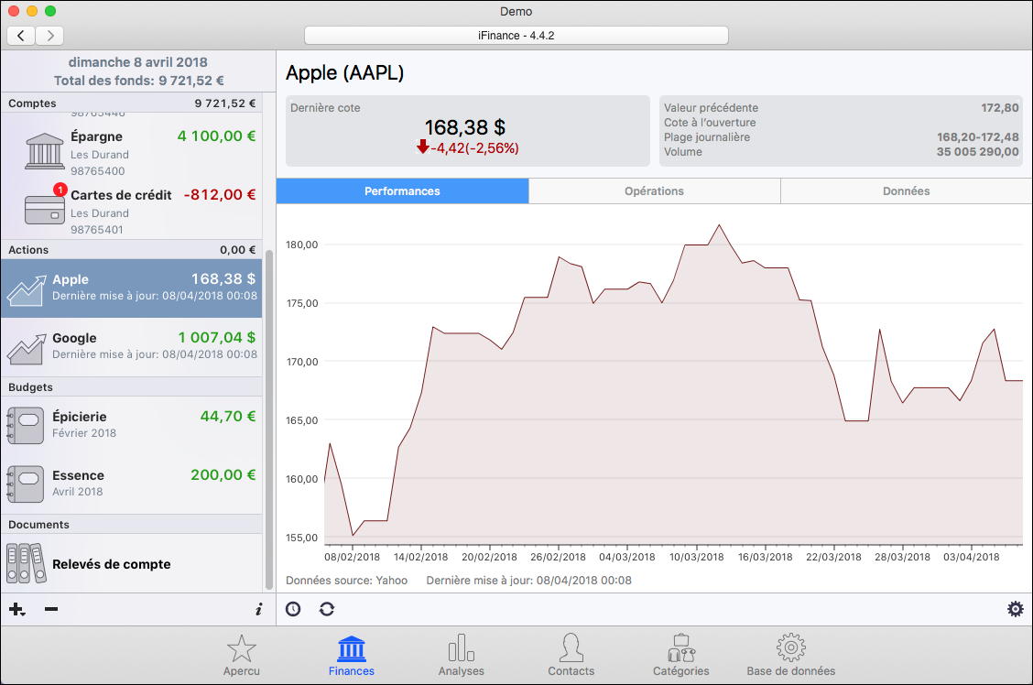The image size is (1033, 685).
Task: Open the Cartes de crédit account
Action: click(131, 211)
